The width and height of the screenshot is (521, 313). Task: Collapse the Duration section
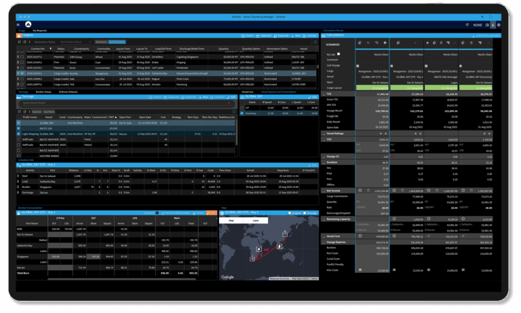pos(324,162)
